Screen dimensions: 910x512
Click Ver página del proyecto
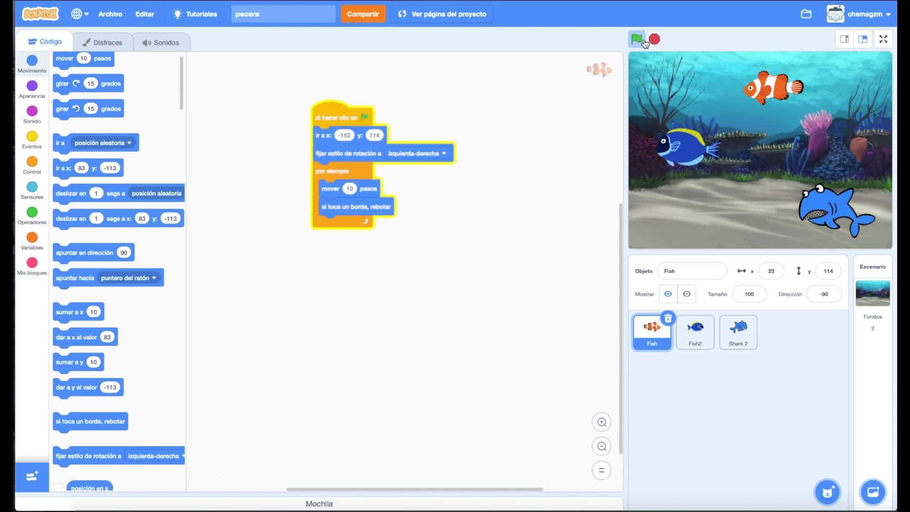pyautogui.click(x=442, y=14)
